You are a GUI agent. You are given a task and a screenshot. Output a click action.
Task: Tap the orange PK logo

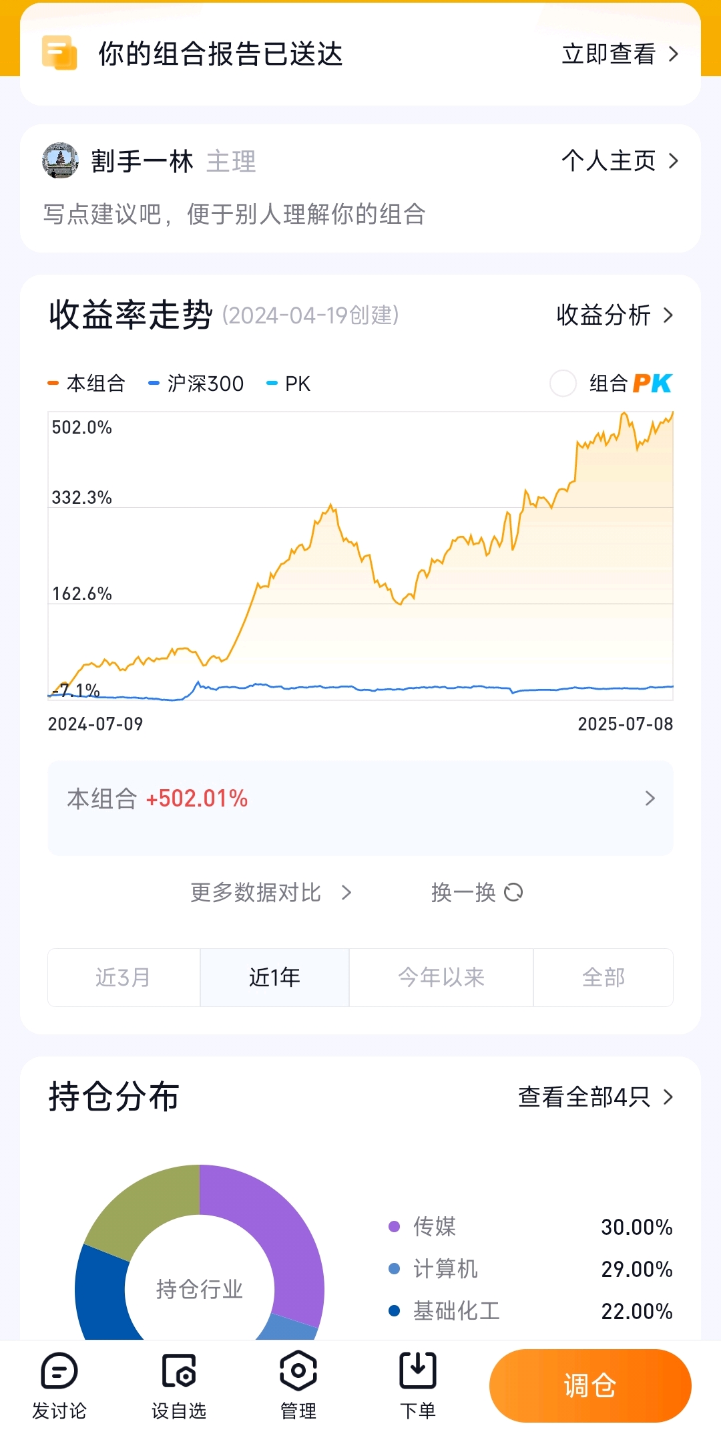coord(652,383)
